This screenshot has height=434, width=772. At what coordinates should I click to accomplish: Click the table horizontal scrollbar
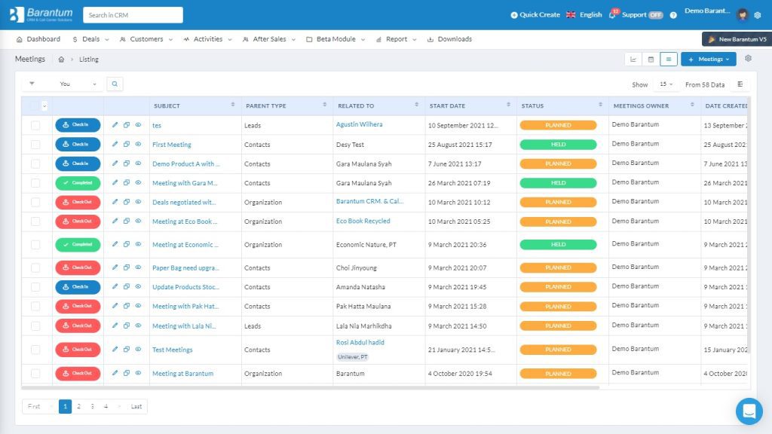tap(310, 388)
